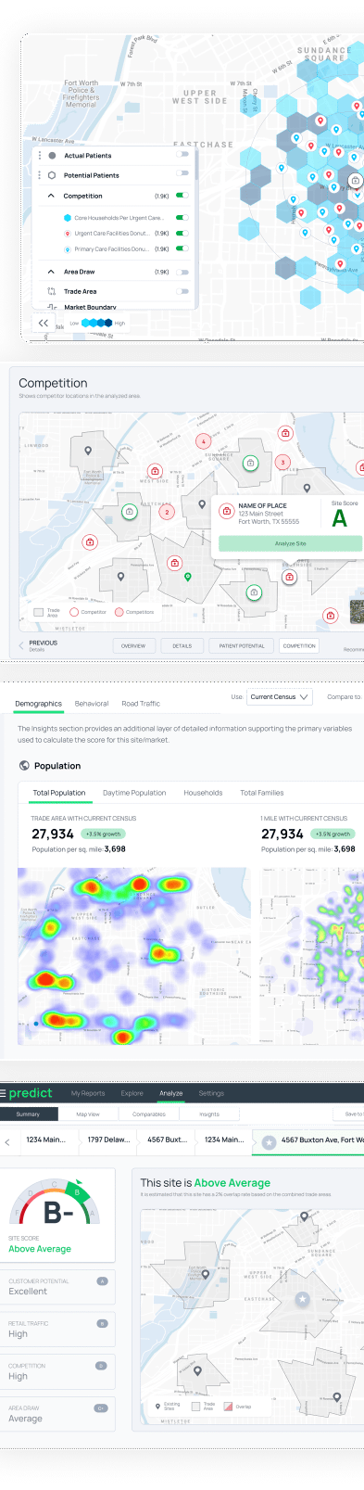
Task: Collapse the layers panel with double-chevron icon
Action: coord(43,323)
